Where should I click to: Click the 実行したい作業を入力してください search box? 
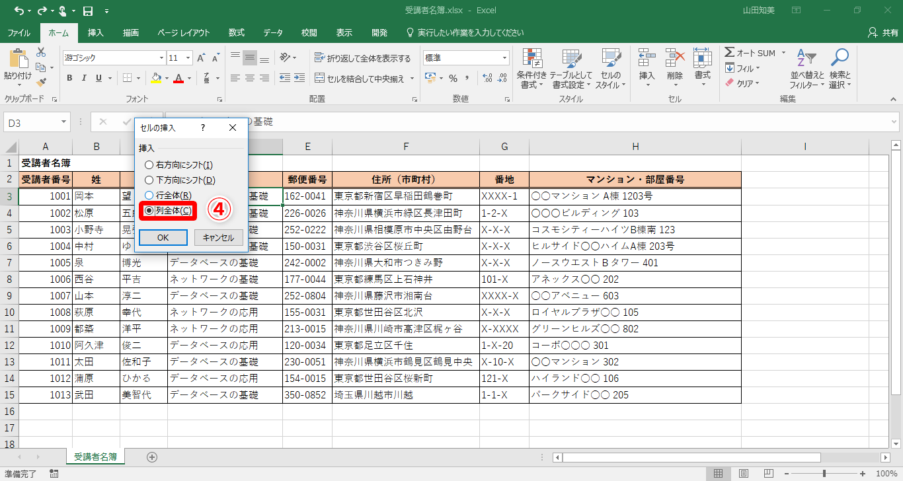(465, 32)
